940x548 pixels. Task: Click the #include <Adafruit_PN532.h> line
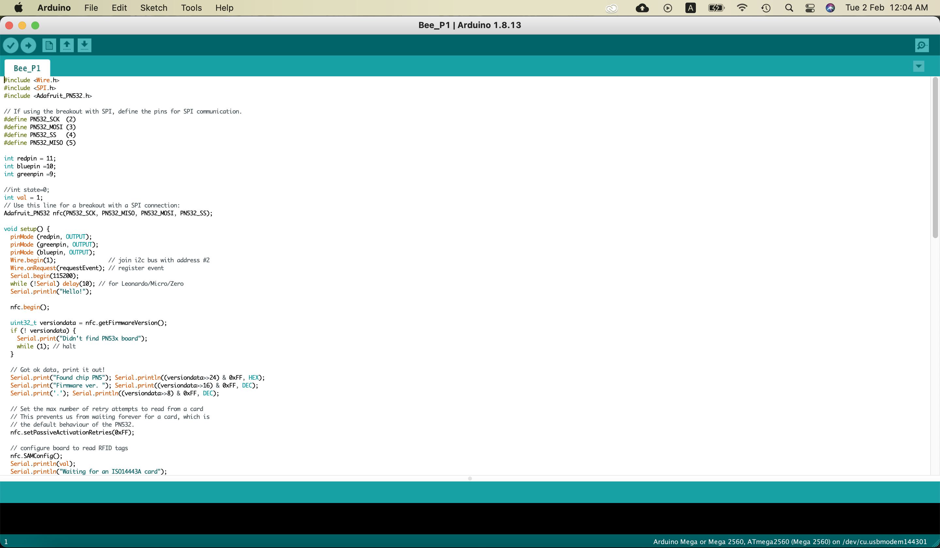(48, 96)
